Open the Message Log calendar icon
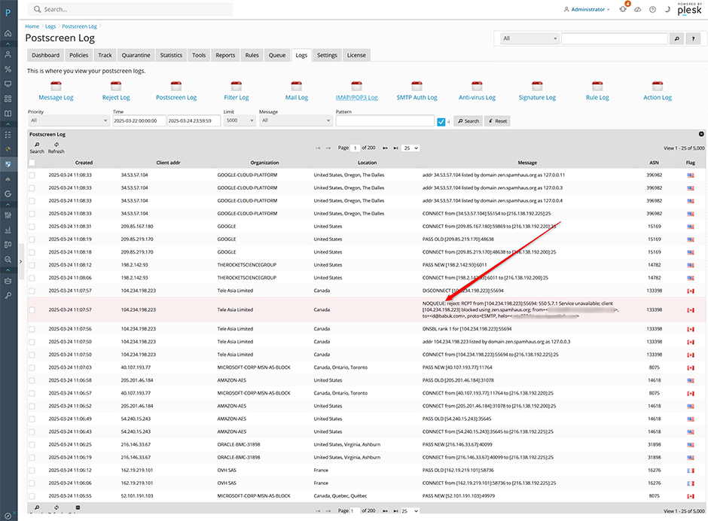This screenshot has height=521, width=708. pyautogui.click(x=56, y=85)
